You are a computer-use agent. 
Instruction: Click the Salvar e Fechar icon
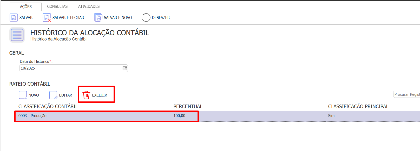[x=47, y=18]
